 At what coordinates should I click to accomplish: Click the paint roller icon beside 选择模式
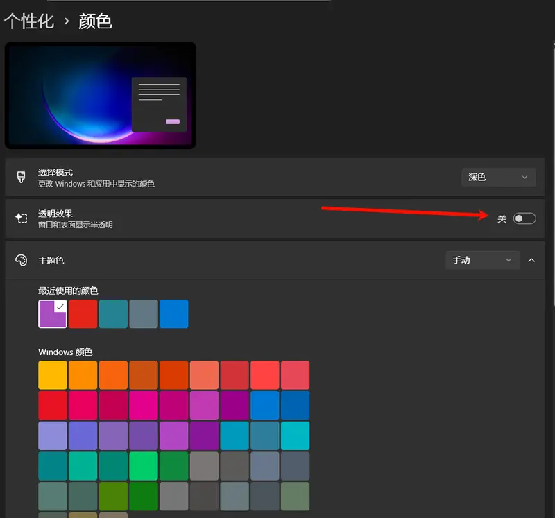point(22,177)
